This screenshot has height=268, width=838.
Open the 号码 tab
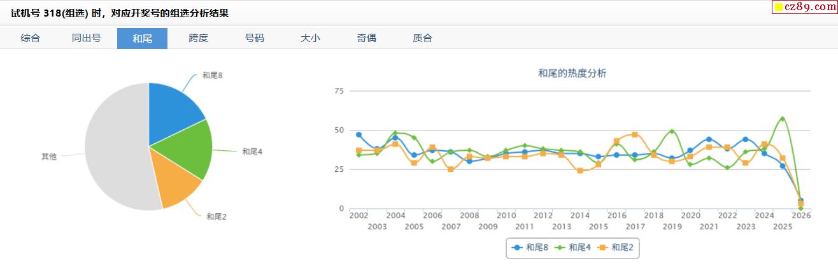(x=254, y=38)
